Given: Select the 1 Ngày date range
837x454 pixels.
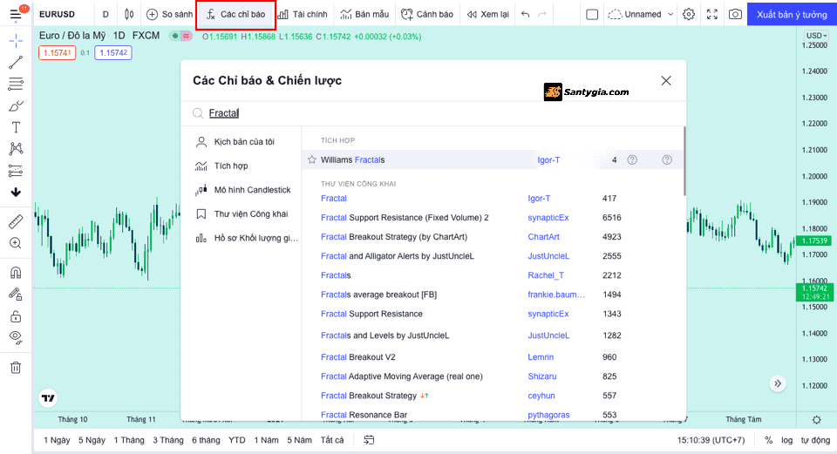Looking at the screenshot, I should pos(57,440).
